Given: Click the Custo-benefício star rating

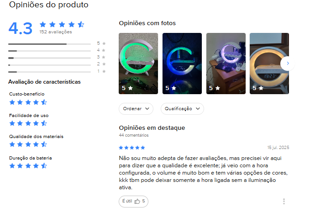Looking at the screenshot, I should click(x=28, y=102).
